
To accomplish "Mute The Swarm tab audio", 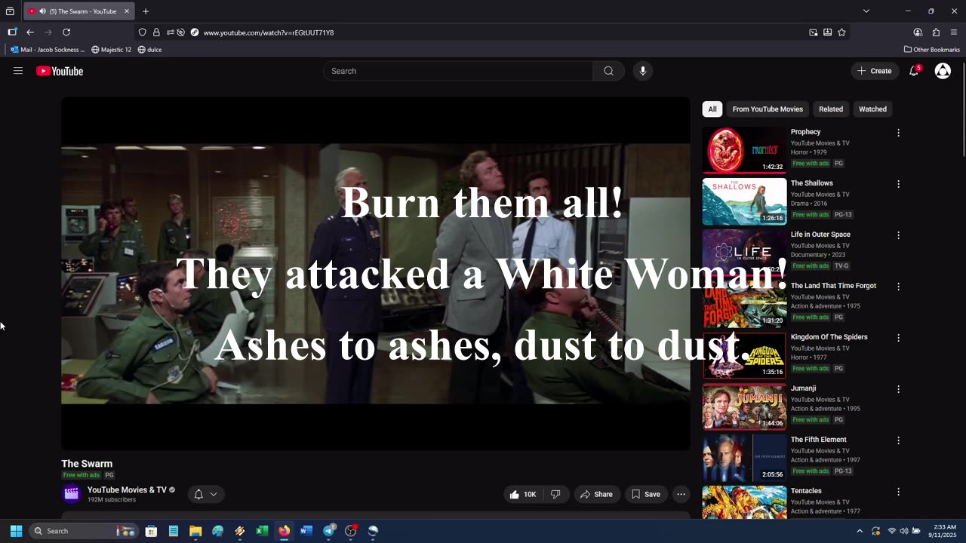I will pyautogui.click(x=42, y=11).
